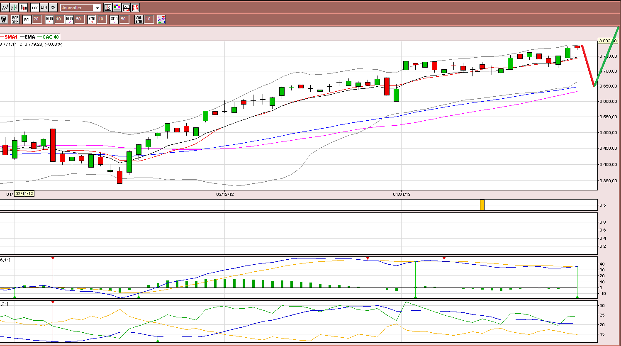Toggle the SMA 2 indicator
This screenshot has height=346, width=621.
114,19
